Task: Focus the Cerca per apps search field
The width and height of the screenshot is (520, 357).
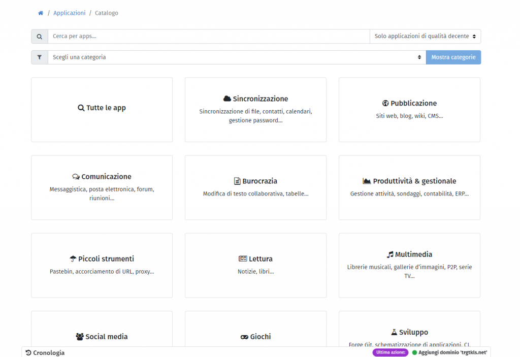Action: pos(208,37)
